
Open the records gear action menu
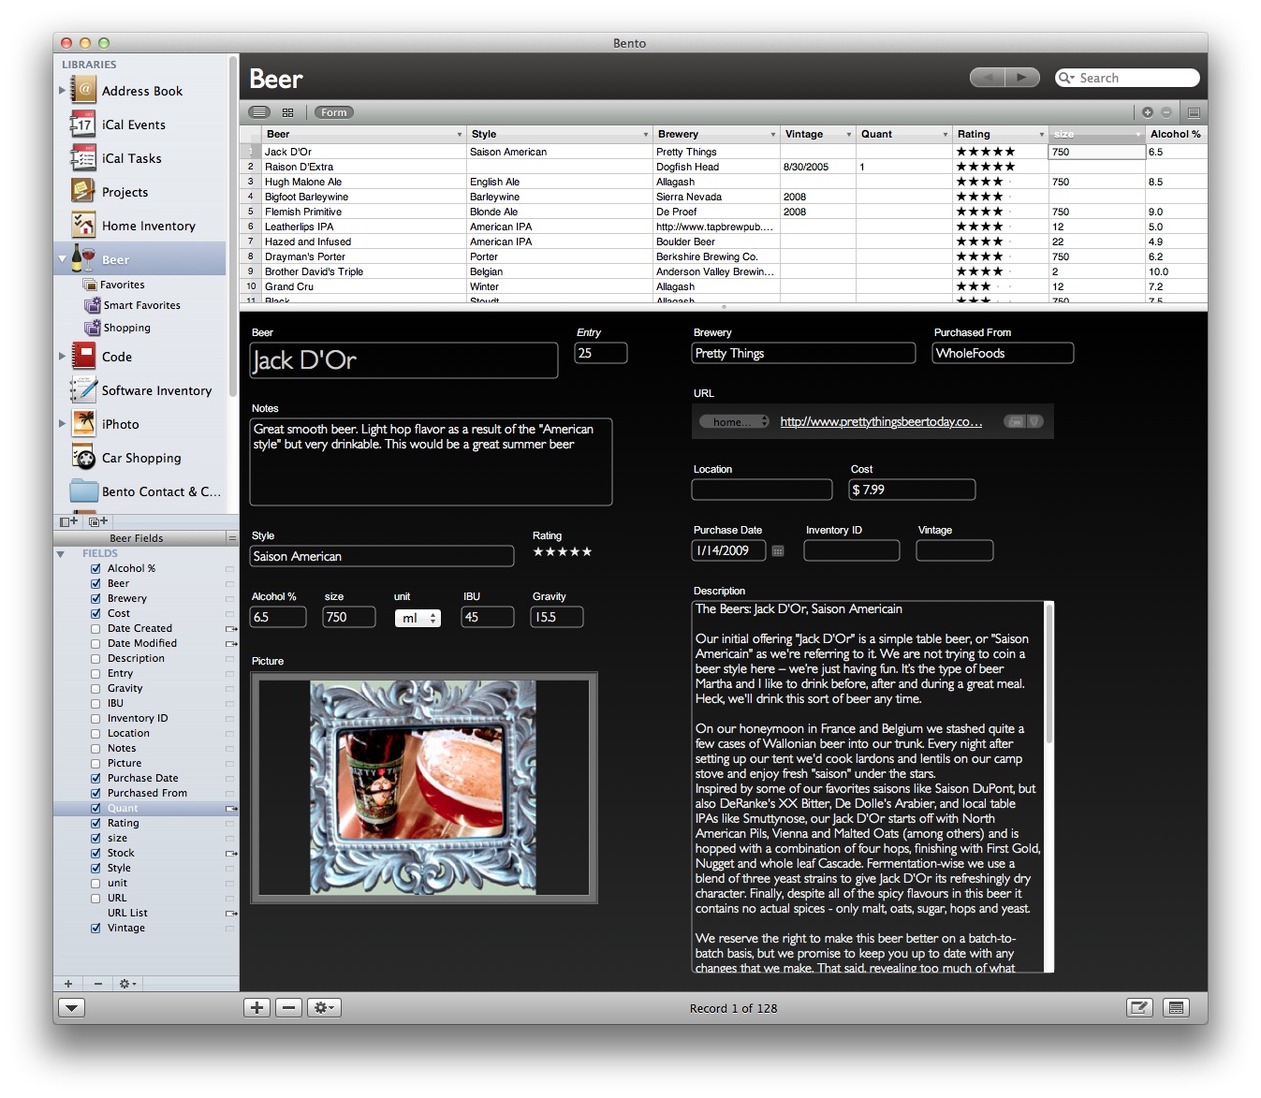(x=324, y=1008)
